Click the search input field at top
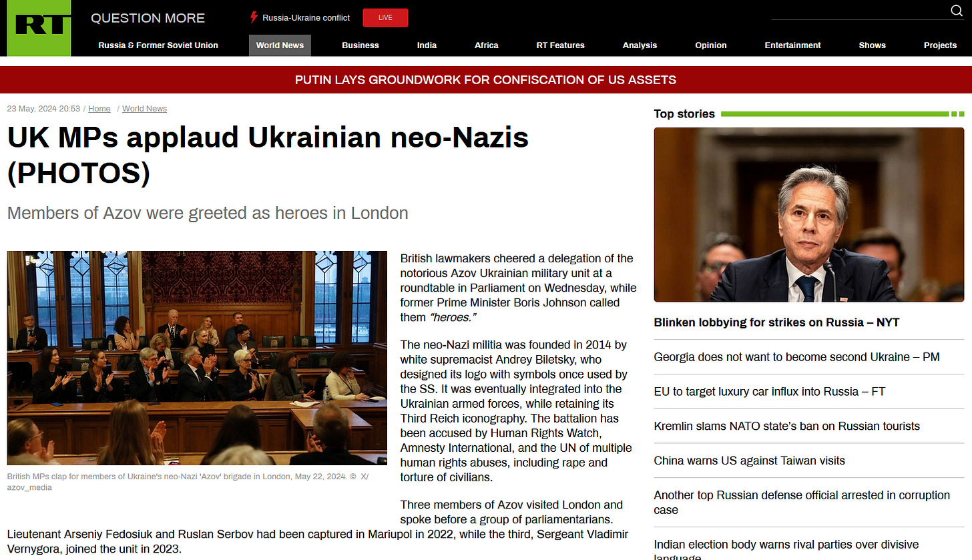The width and height of the screenshot is (972, 560). point(860,11)
